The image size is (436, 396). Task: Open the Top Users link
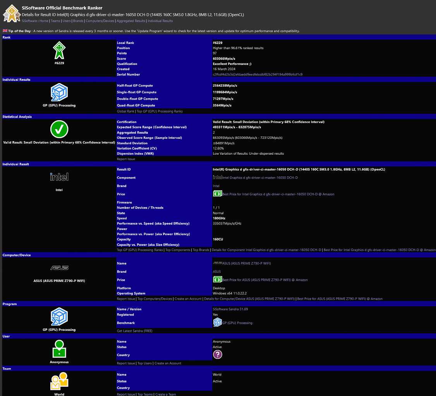(144, 363)
